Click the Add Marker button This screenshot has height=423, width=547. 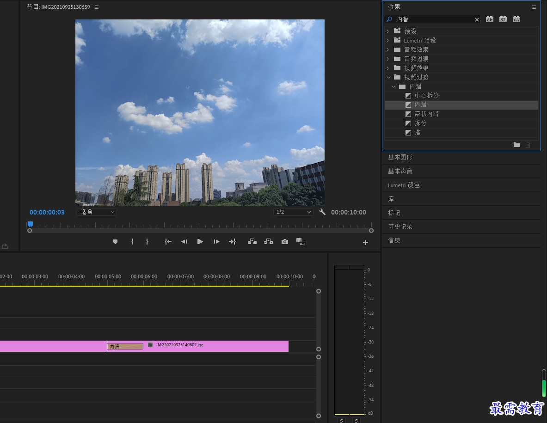(x=116, y=242)
